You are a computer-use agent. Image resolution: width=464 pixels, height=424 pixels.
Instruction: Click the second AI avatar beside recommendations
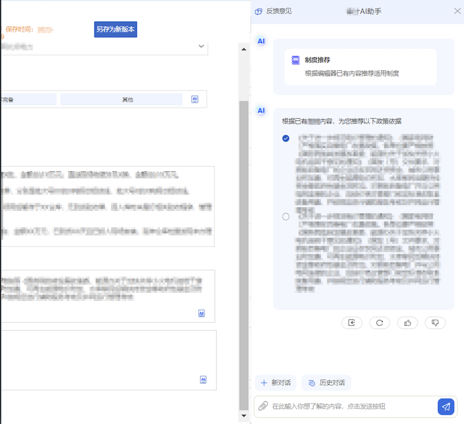tap(261, 110)
